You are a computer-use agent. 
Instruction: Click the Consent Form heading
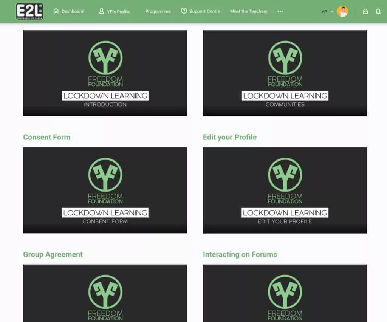click(46, 137)
